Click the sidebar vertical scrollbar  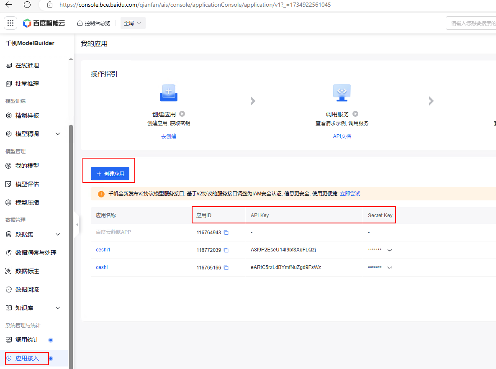[x=71, y=209]
